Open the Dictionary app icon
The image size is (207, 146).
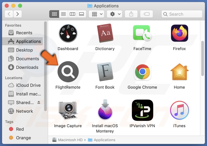105,33
